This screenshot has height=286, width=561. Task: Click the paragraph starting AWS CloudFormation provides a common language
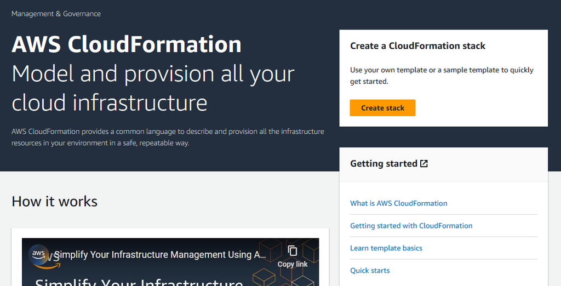point(168,137)
